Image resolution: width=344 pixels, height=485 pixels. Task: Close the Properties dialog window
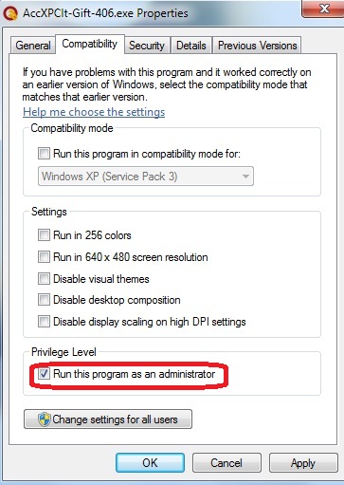pyautogui.click(x=323, y=9)
